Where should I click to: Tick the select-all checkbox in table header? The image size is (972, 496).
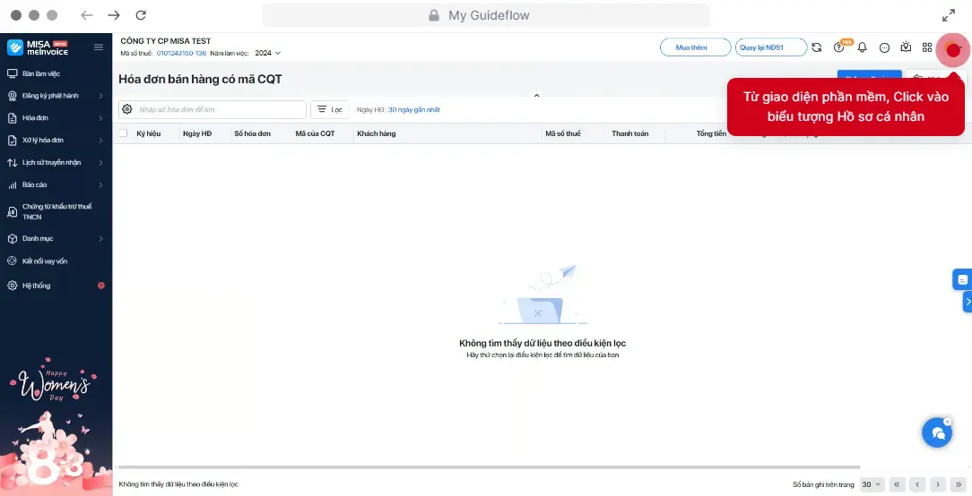123,133
